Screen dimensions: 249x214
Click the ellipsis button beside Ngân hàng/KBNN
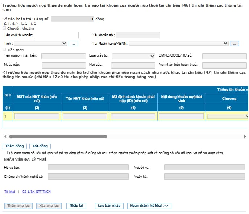(x=235, y=44)
